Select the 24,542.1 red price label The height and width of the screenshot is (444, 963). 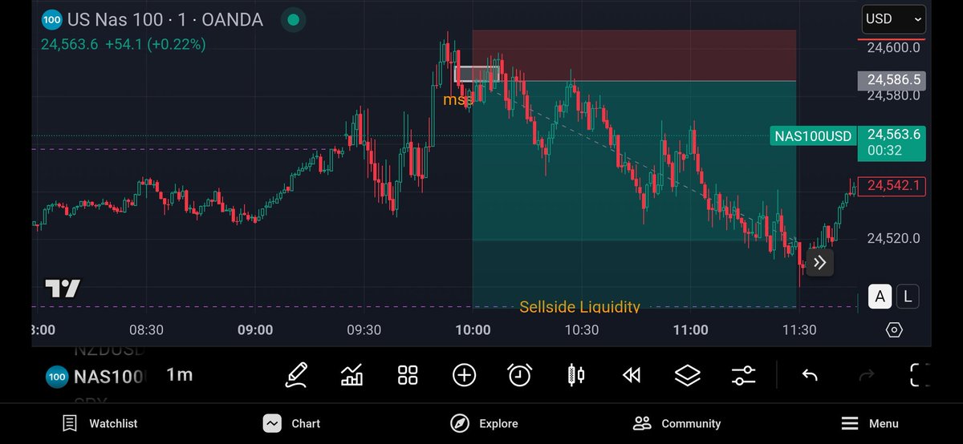[x=893, y=186]
